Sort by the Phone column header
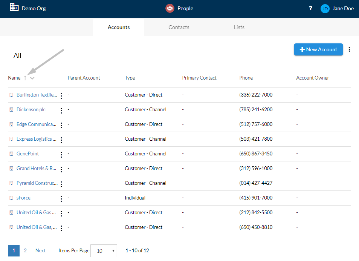Image resolution: width=359 pixels, height=261 pixels. click(246, 78)
